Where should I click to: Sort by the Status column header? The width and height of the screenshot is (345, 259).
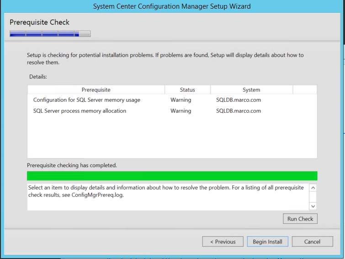[x=187, y=90]
